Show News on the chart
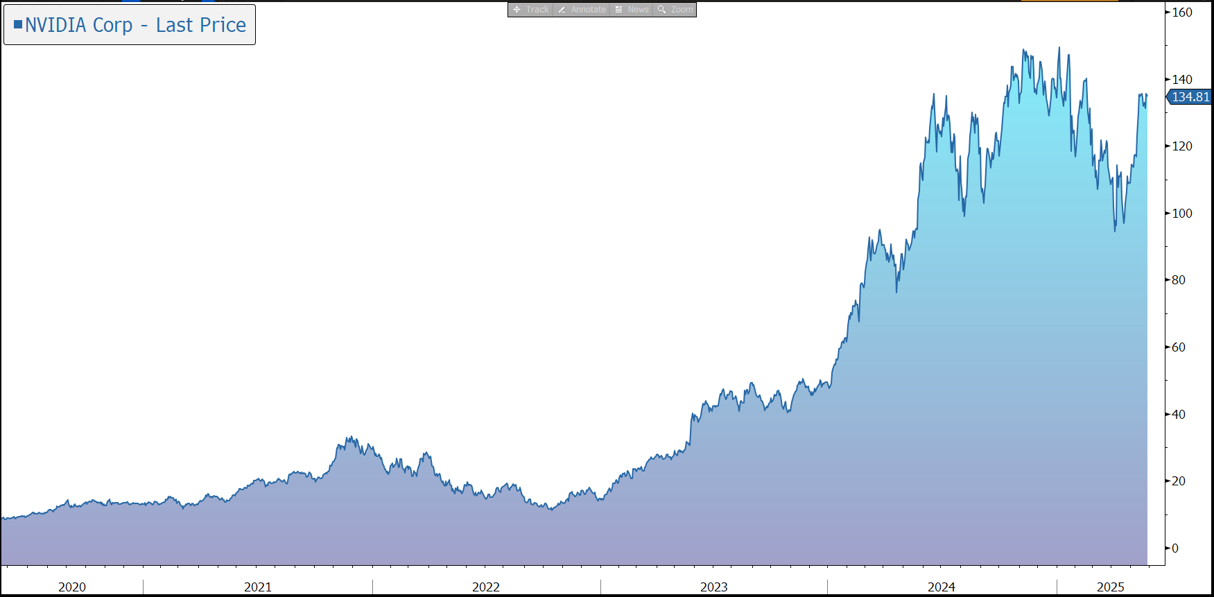Viewport: 1214px width, 597px height. [632, 10]
